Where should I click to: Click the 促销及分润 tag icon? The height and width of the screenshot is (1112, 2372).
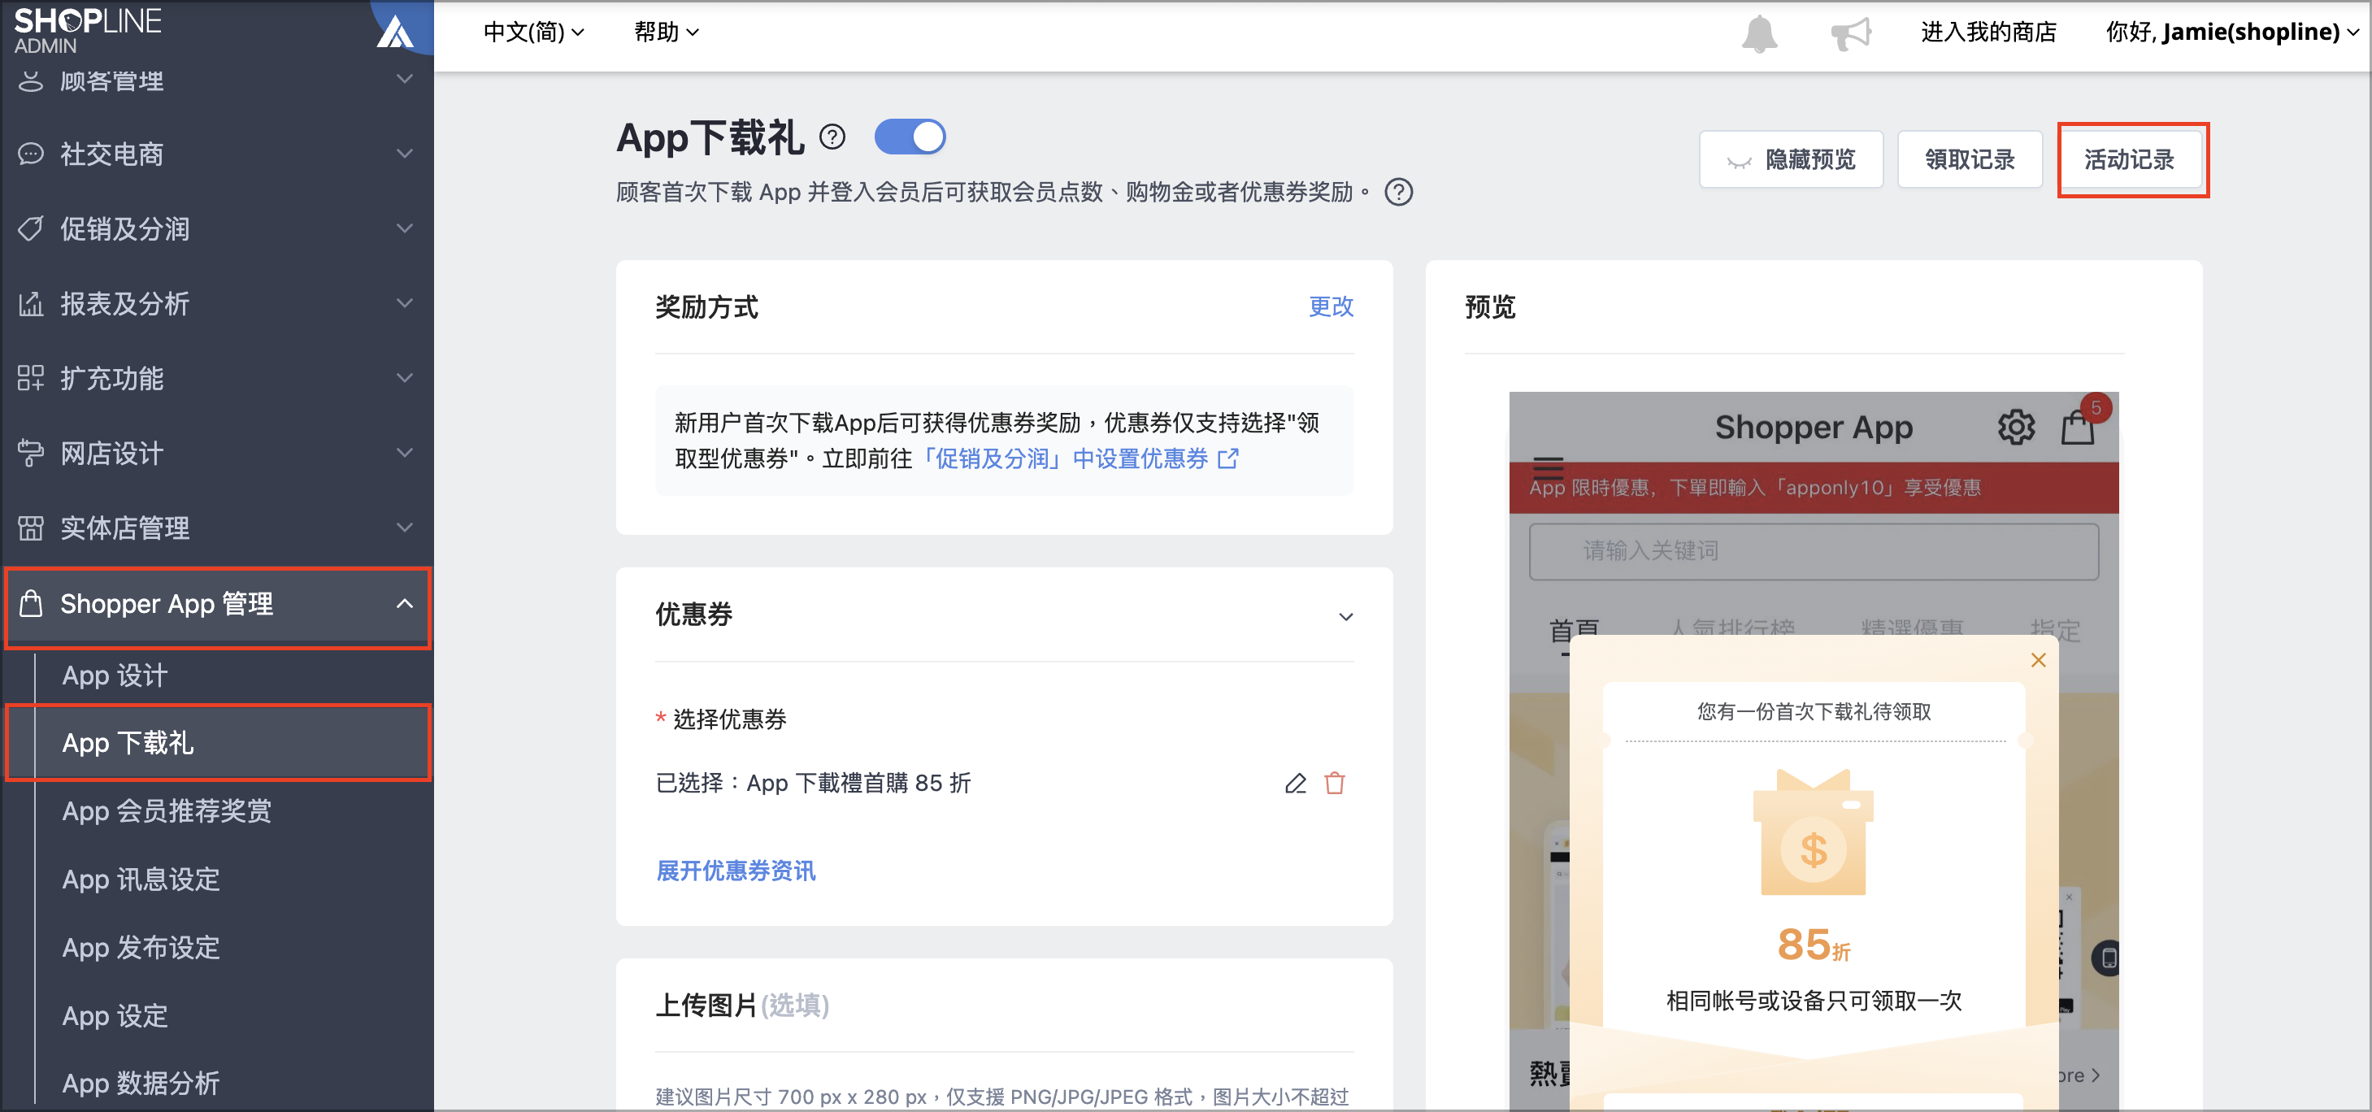coord(30,228)
